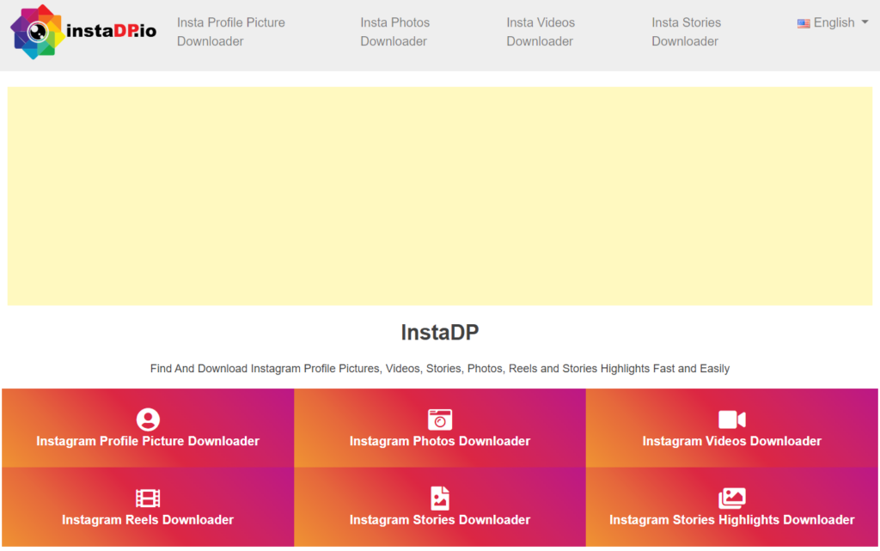
Task: Click the instaDP.io logo text
Action: click(111, 32)
